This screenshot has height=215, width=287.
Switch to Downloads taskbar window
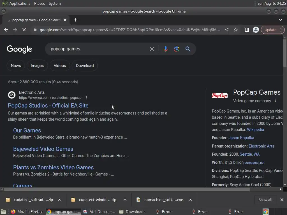pos(132,212)
